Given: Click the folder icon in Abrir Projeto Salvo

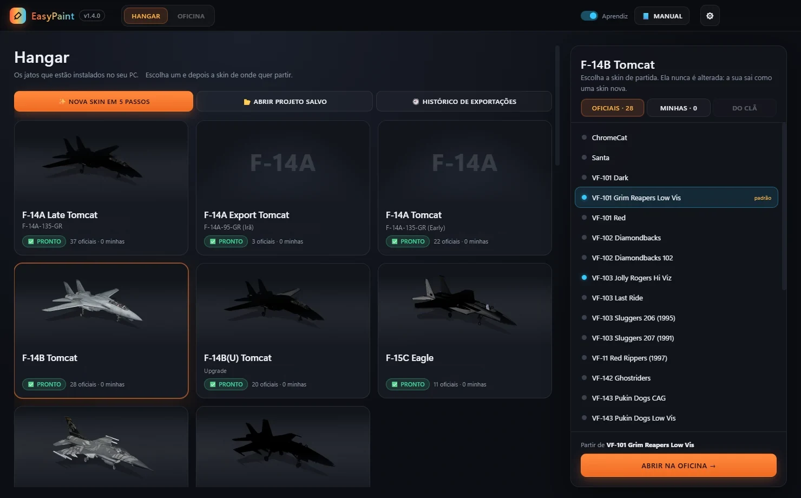Looking at the screenshot, I should [247, 102].
